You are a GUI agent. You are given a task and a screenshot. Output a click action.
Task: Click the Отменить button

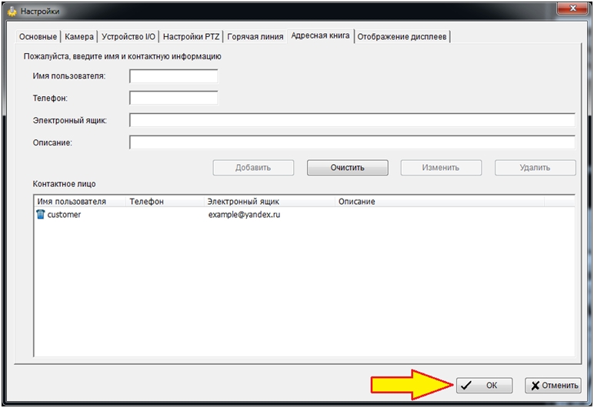(x=553, y=386)
